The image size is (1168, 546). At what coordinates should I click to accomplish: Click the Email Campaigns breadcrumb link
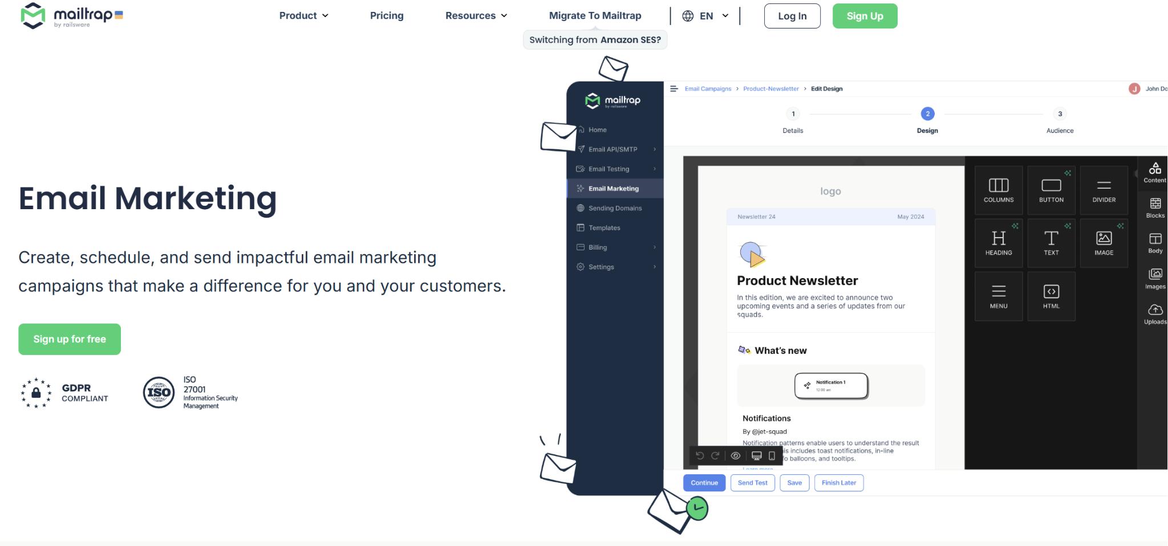[x=708, y=89]
